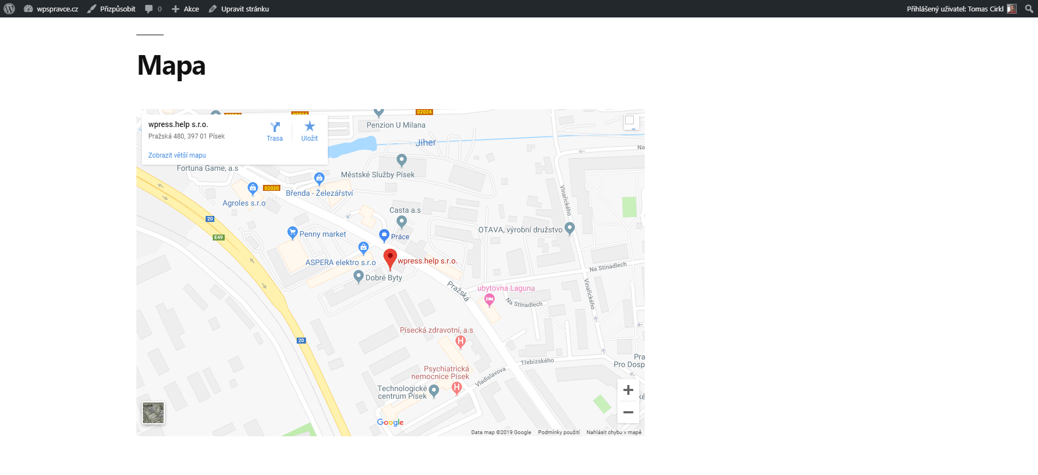Open Nahlásit chybu v mapě link
Screen dimensions: 1038x475
614,432
